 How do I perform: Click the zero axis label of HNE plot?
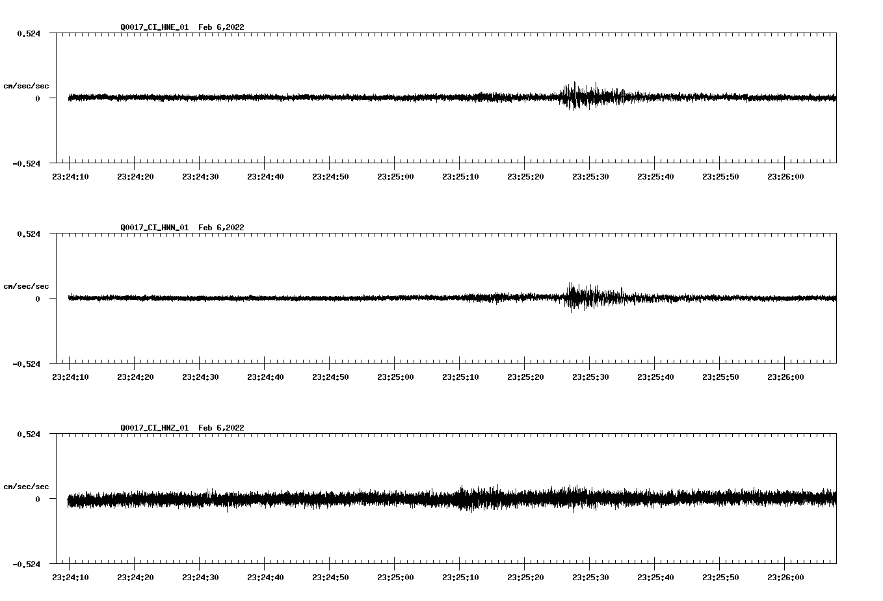(x=38, y=98)
